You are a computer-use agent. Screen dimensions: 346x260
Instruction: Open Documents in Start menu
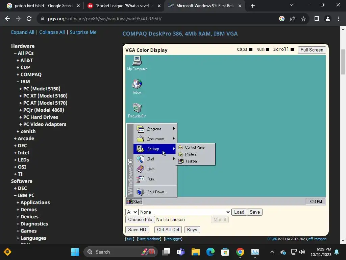[x=154, y=139]
